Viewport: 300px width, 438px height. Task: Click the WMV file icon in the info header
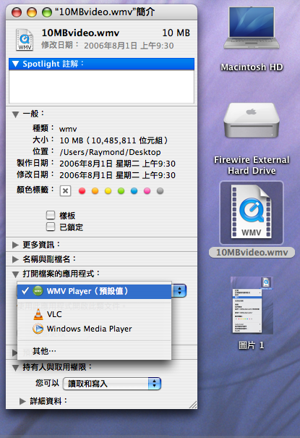25,39
